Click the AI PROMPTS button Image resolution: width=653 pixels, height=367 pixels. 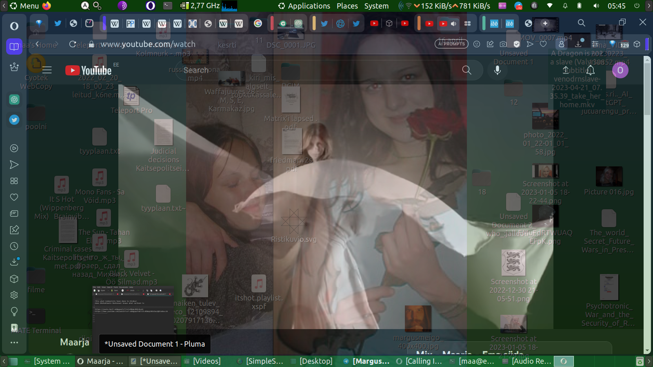pyautogui.click(x=451, y=44)
